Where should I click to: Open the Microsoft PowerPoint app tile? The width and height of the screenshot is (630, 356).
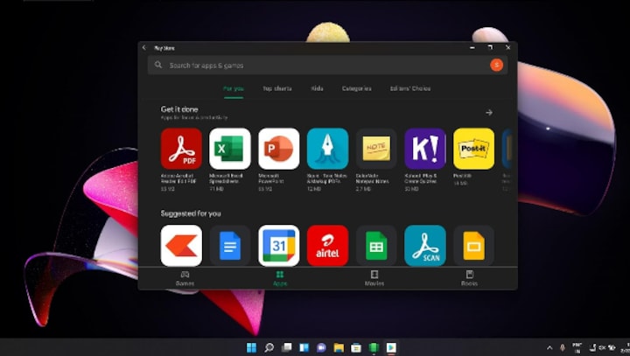pyautogui.click(x=279, y=149)
